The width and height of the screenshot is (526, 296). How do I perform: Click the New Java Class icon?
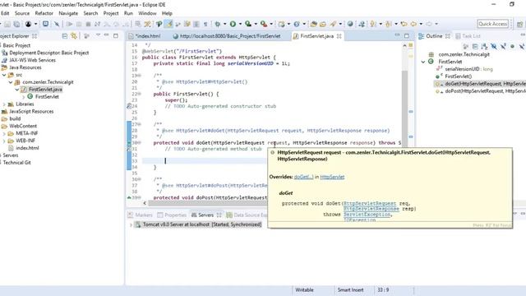pyautogui.click(x=297, y=24)
